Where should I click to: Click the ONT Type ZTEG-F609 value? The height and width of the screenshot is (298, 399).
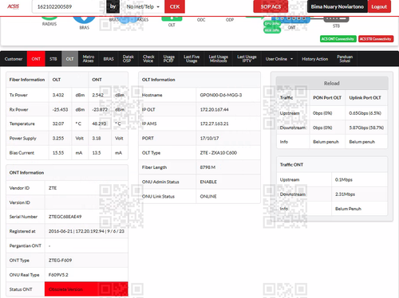tap(60, 261)
